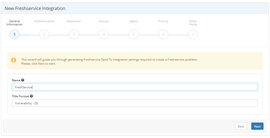Select the step 7 circle
Viewport: 270px width, 138px height.
click(193, 34)
